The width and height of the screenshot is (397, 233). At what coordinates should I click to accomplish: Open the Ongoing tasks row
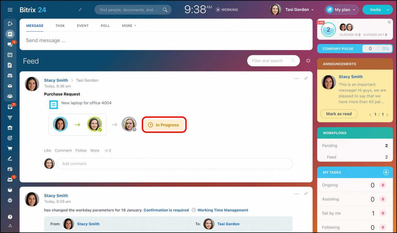355,185
